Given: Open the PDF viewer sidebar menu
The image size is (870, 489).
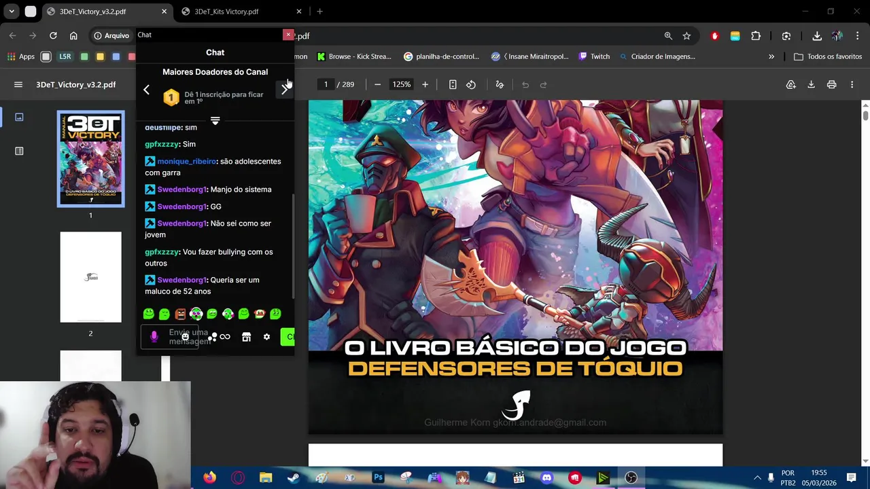Looking at the screenshot, I should [18, 84].
